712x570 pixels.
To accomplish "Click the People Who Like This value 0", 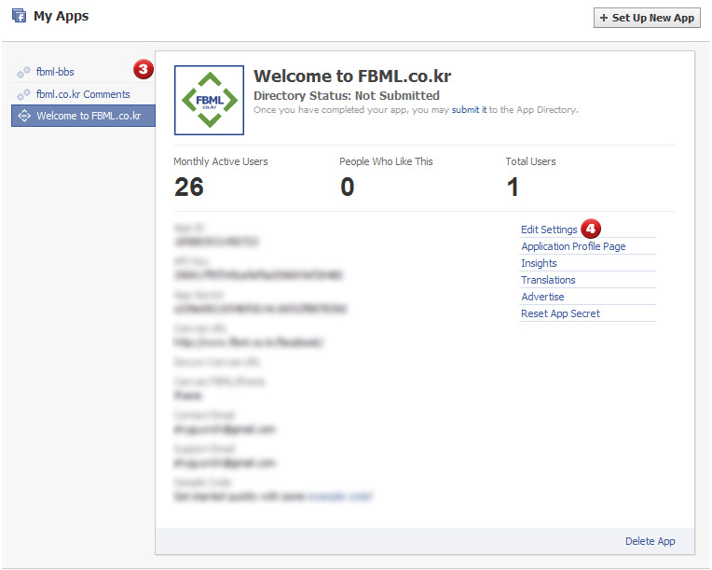I will point(348,187).
